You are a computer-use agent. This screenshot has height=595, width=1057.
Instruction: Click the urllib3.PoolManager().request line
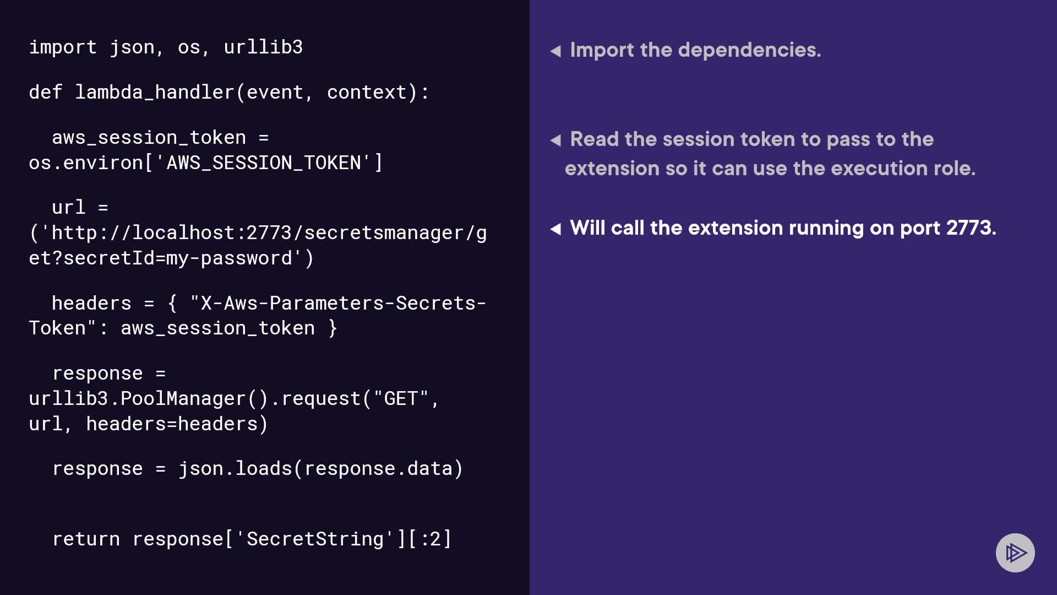pos(233,399)
